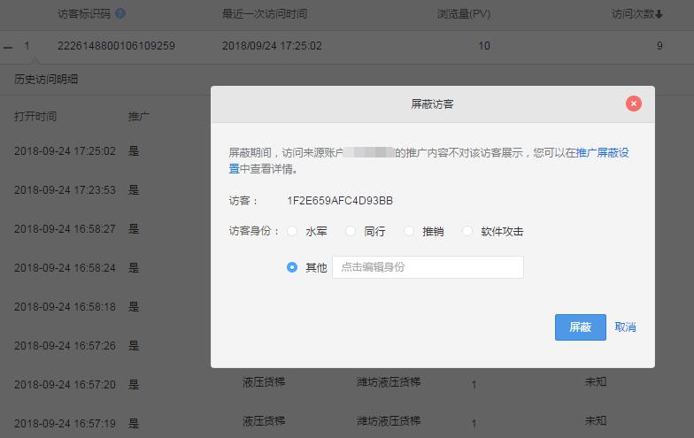Close the 屏蔽访客 dialog with red X
Screen dimensions: 694x438
click(x=634, y=104)
